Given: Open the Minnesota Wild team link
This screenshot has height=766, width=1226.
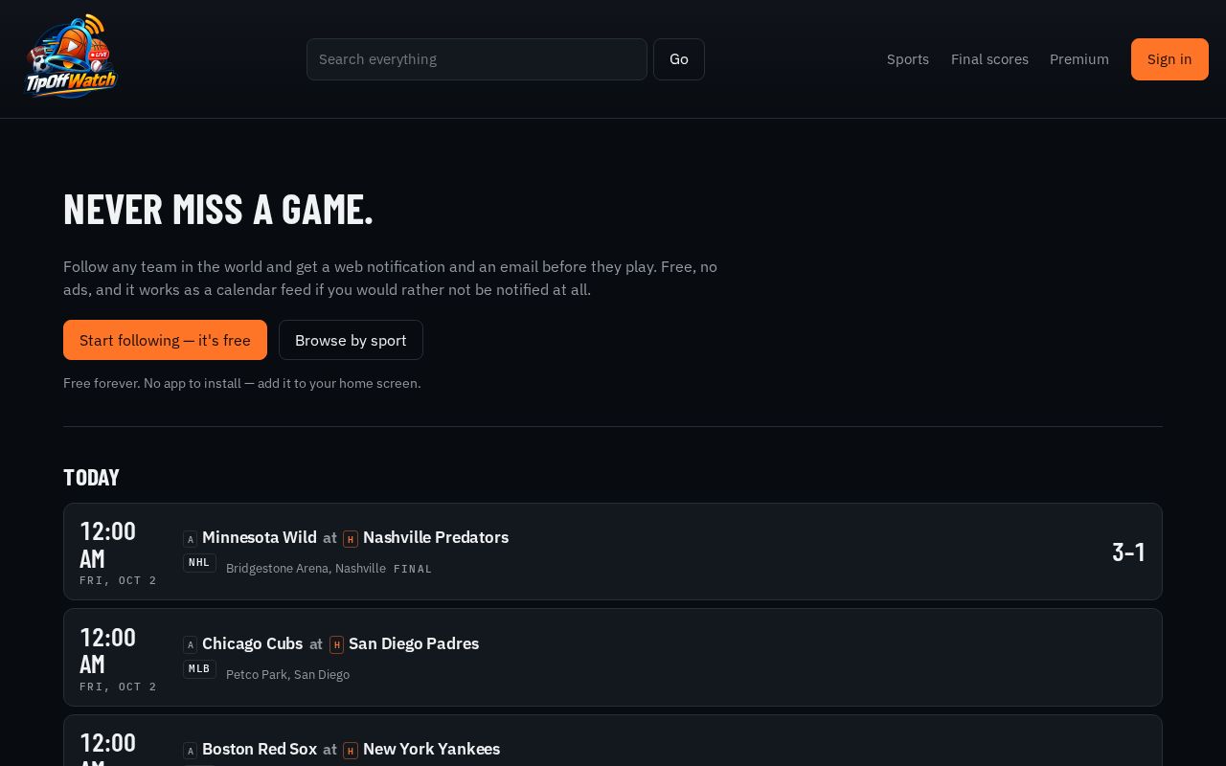Looking at the screenshot, I should pyautogui.click(x=260, y=537).
